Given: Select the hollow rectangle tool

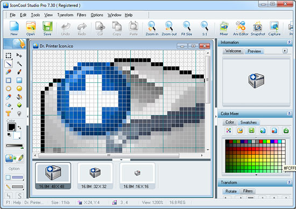Looking at the screenshot, I should (x=8, y=80).
